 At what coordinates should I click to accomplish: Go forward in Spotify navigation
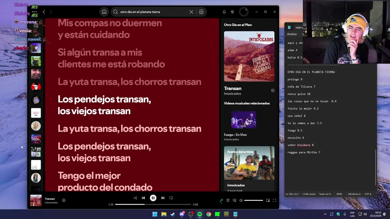[51, 12]
